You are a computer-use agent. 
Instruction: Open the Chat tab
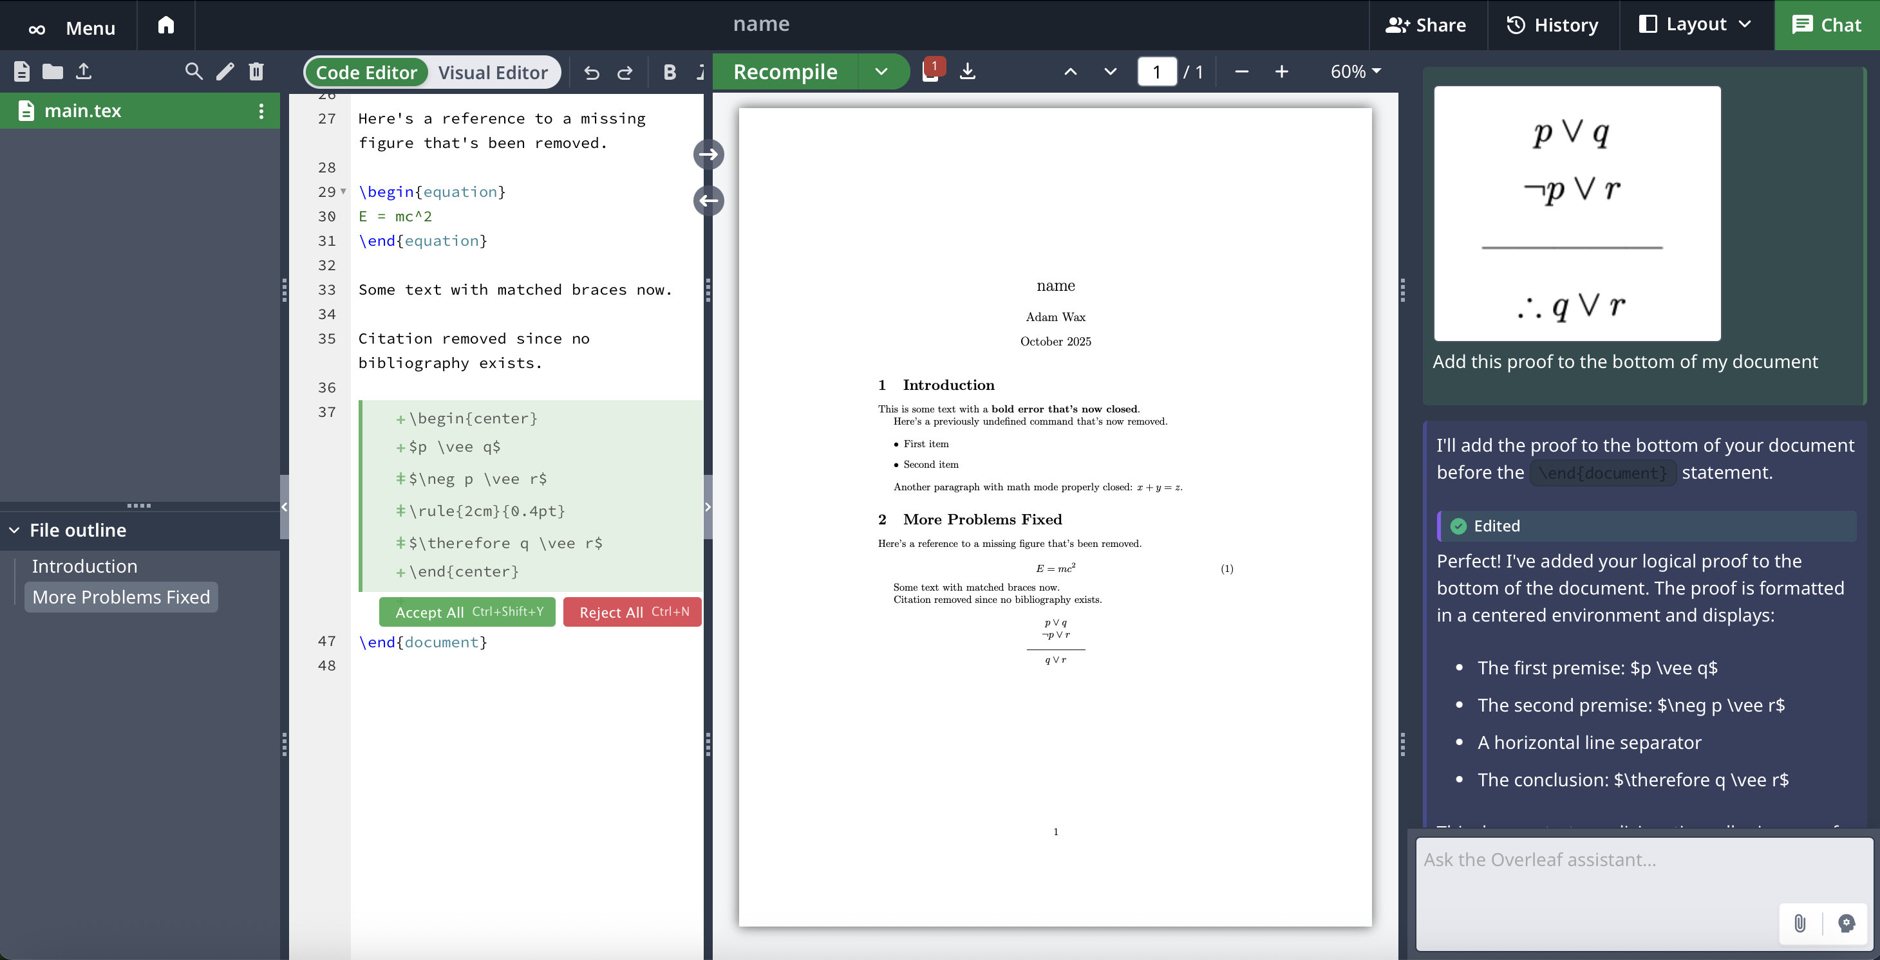tap(1827, 25)
